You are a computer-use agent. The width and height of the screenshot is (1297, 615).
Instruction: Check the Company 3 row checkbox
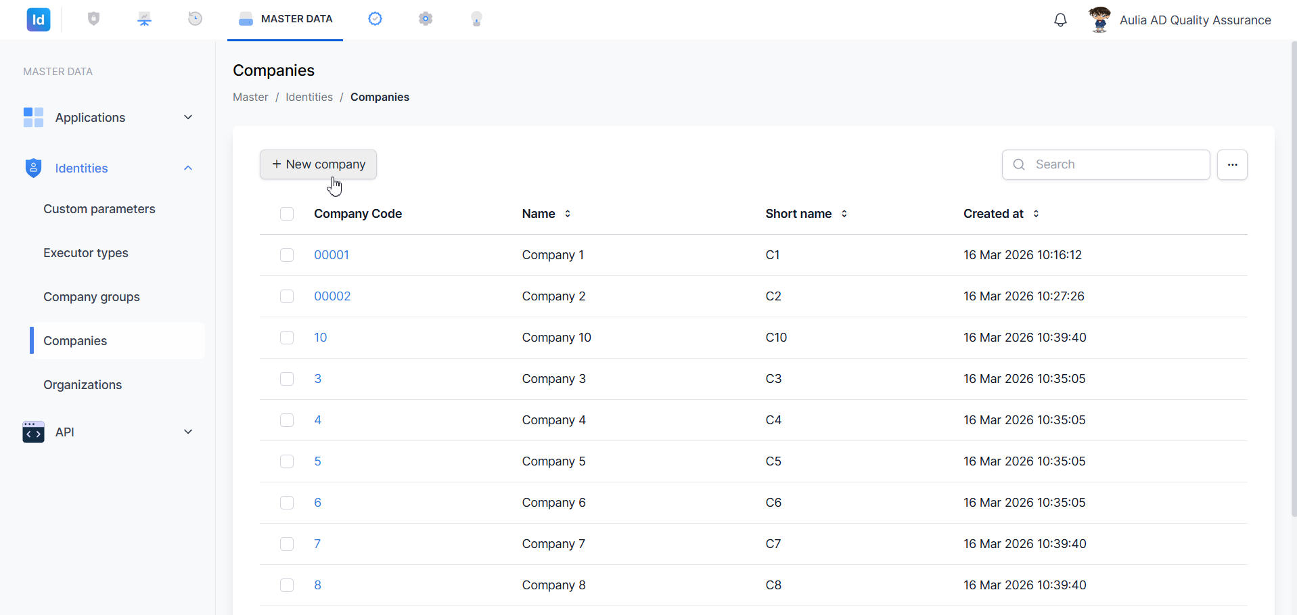pos(287,379)
